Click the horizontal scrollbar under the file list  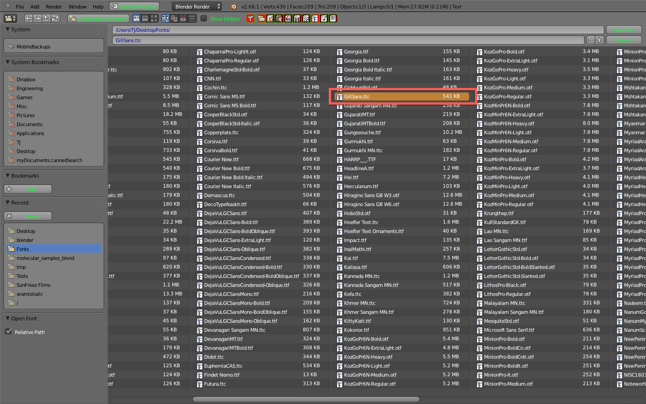click(x=306, y=399)
